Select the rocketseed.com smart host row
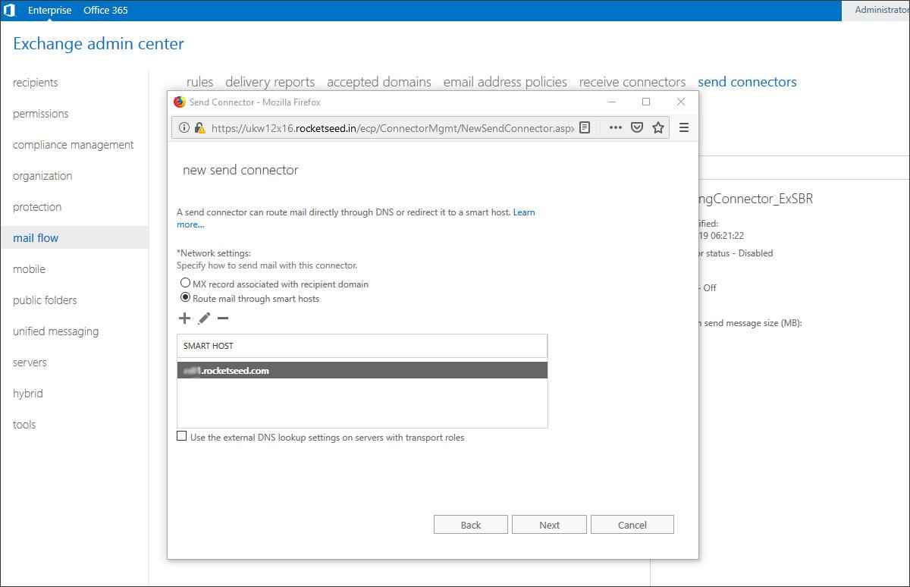The height and width of the screenshot is (587, 910). 362,371
